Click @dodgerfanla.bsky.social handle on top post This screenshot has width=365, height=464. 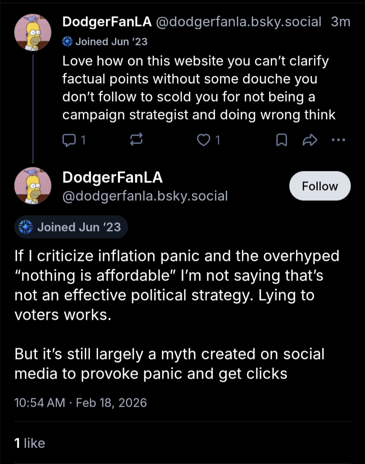[x=239, y=22]
